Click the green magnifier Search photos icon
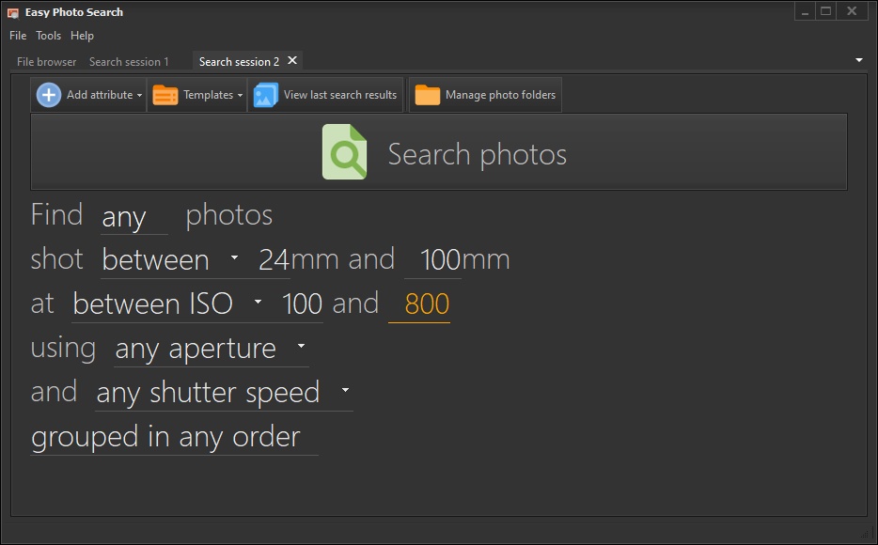 click(x=344, y=151)
